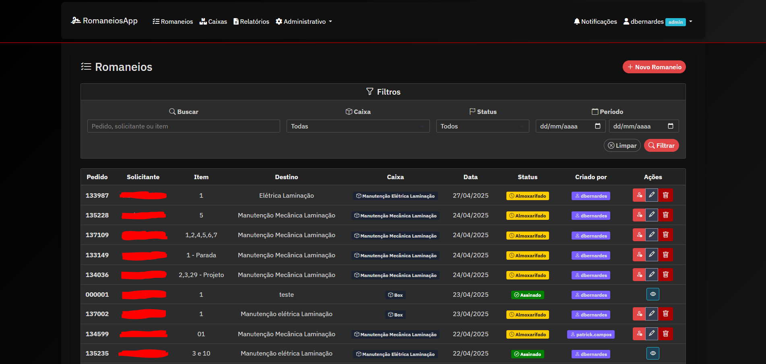766x364 pixels.
Task: Open the Caixas navigation item
Action: coord(213,22)
